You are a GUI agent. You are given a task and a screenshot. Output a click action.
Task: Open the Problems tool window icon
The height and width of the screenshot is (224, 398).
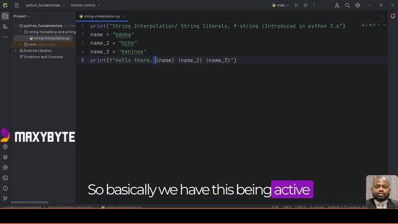5,188
